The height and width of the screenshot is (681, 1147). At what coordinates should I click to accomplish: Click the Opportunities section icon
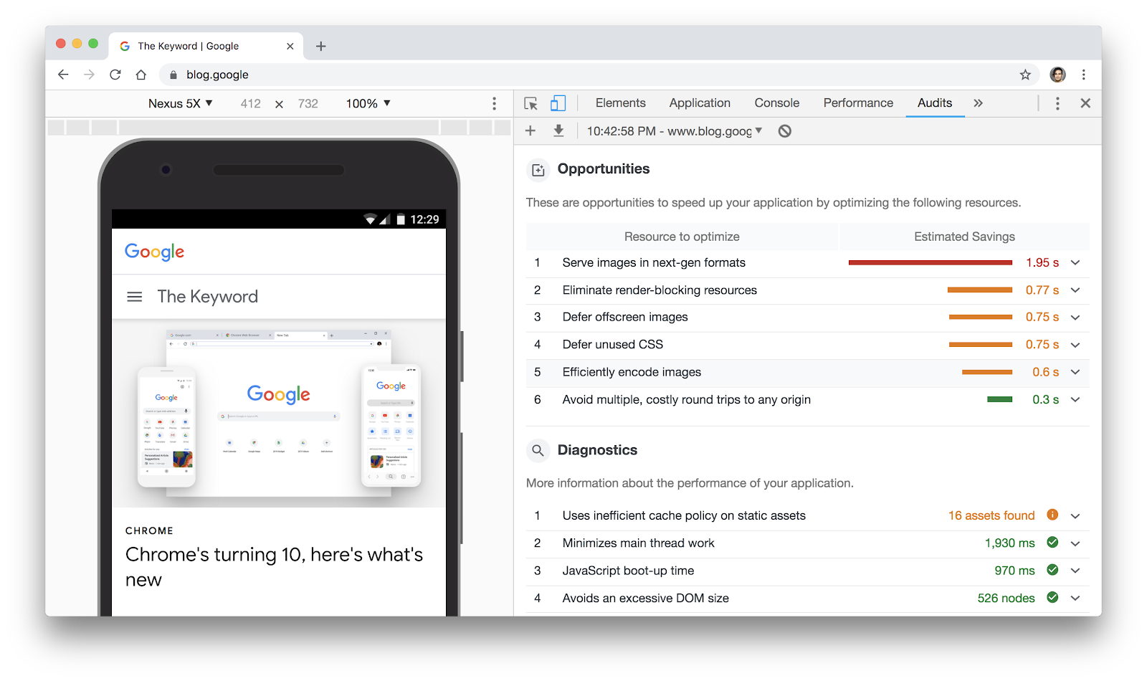coord(538,170)
